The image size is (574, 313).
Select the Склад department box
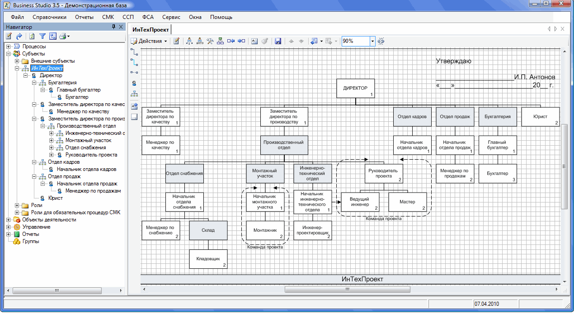[208, 230]
